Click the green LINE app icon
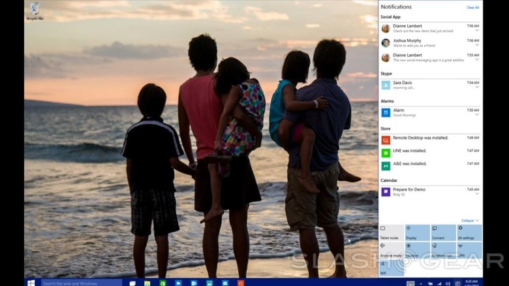 (386, 153)
